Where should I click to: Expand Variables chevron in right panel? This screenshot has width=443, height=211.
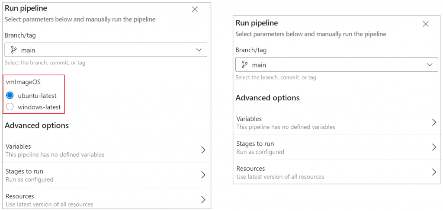tap(434, 122)
